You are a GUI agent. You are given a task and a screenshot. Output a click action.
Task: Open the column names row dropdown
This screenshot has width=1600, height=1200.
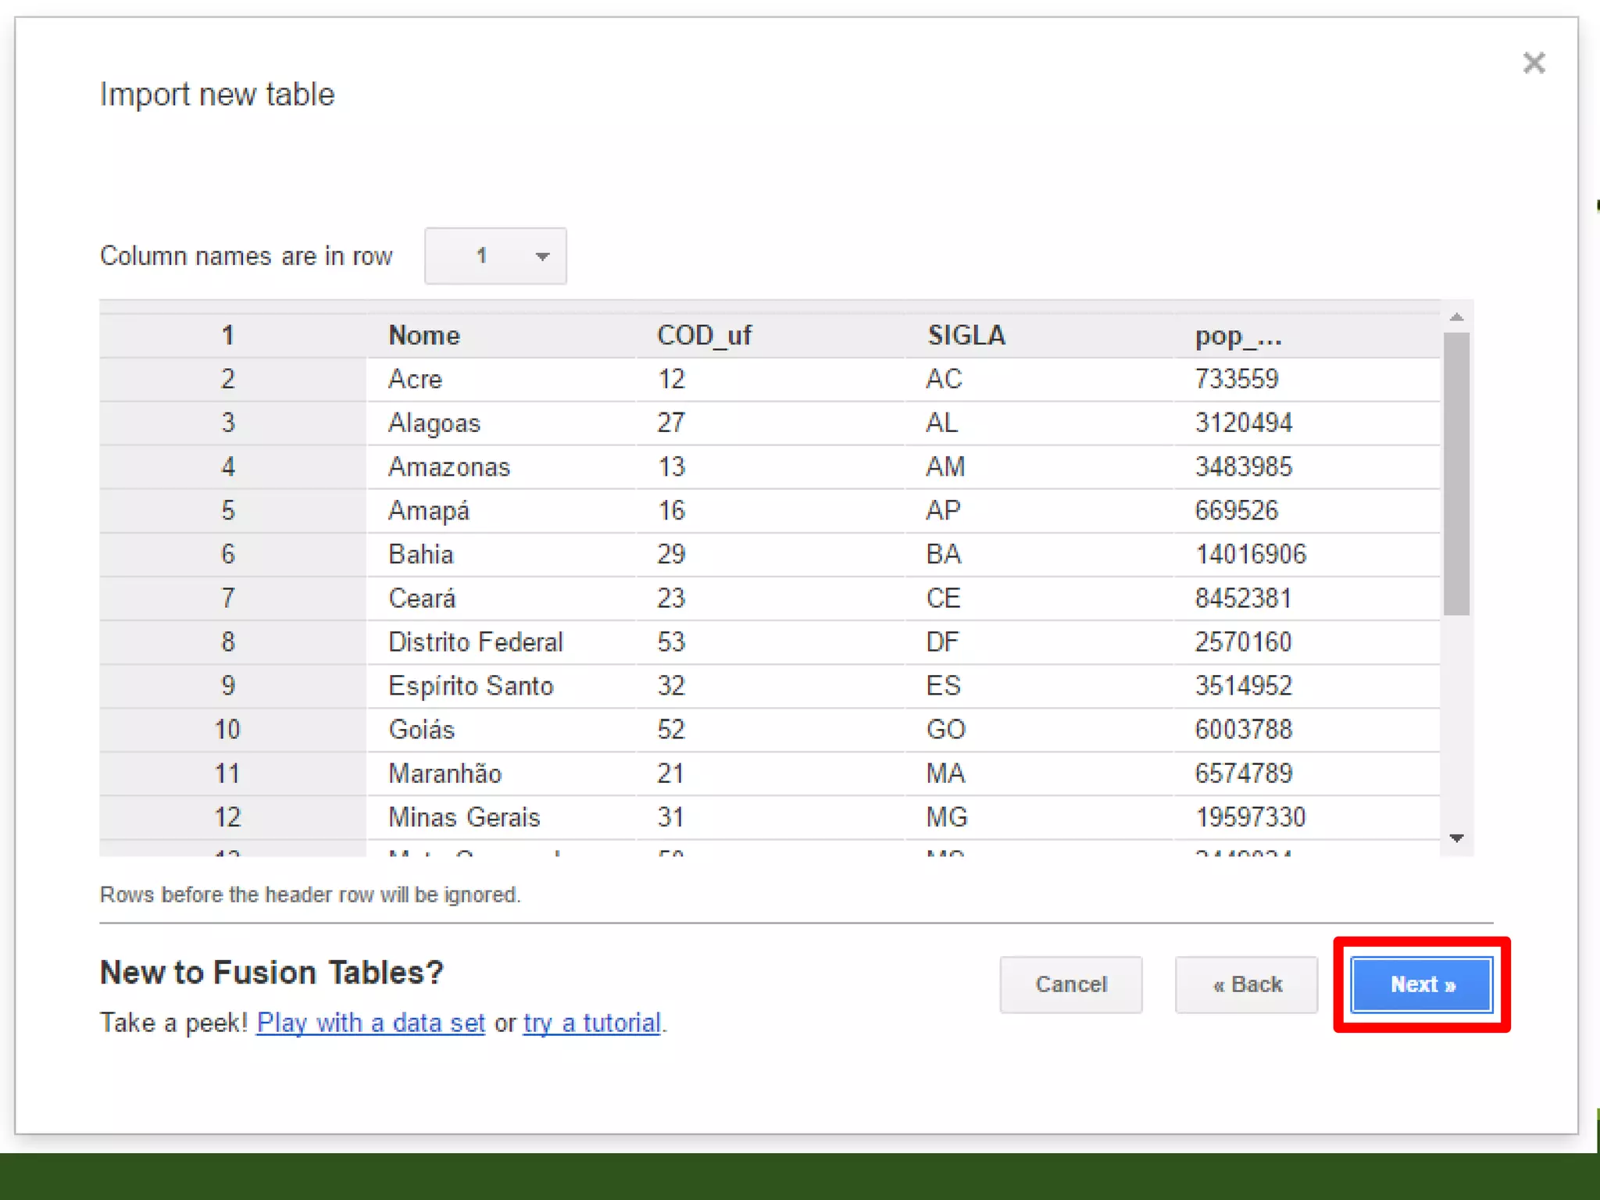pos(495,255)
